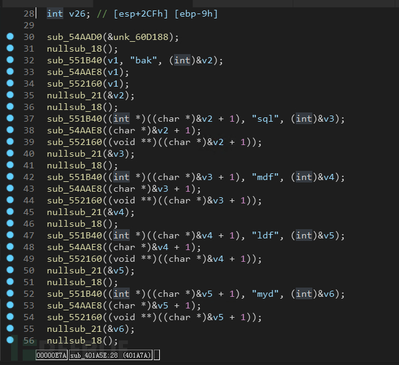This screenshot has width=399, height=365.
Task: Toggle breakpoint dot on line 55
Action: coord(10,328)
